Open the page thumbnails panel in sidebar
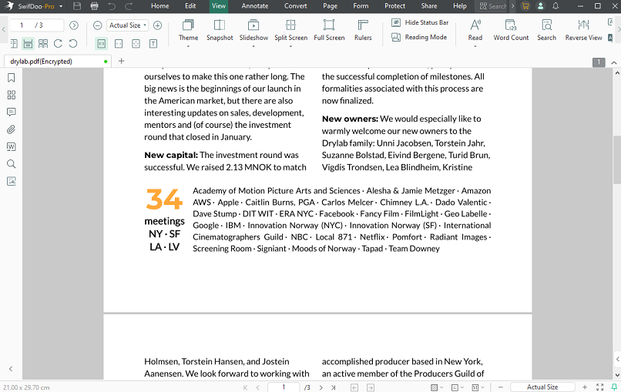The height and width of the screenshot is (392, 621). click(x=11, y=95)
